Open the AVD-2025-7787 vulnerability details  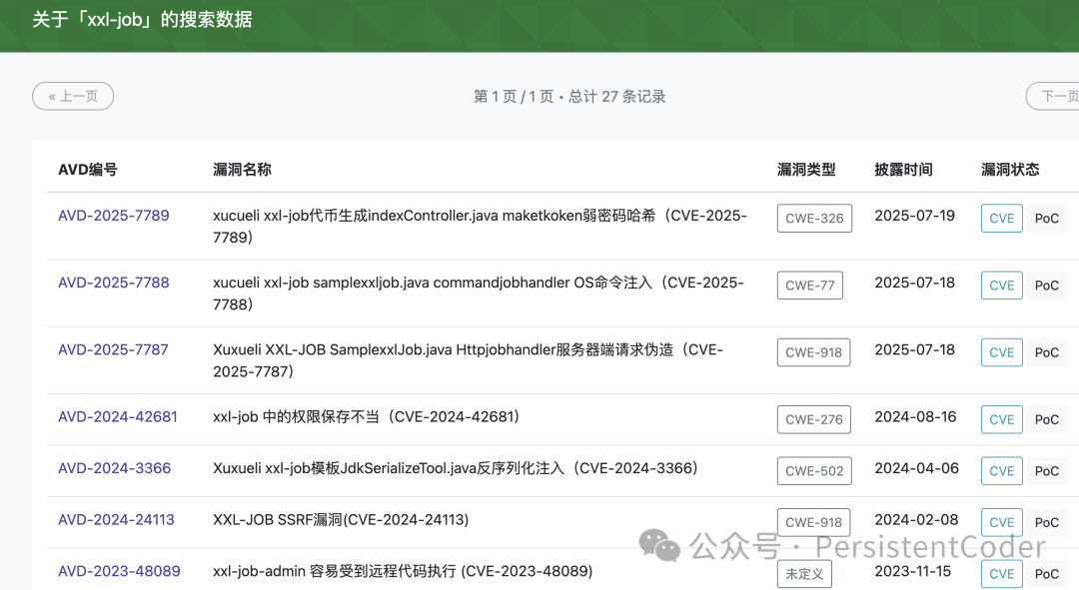point(113,349)
